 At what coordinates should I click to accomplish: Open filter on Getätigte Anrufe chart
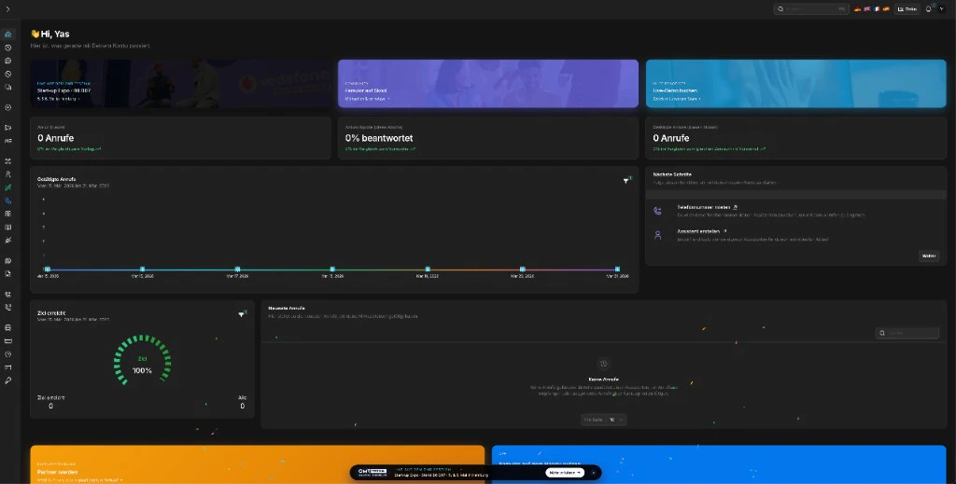(x=626, y=181)
